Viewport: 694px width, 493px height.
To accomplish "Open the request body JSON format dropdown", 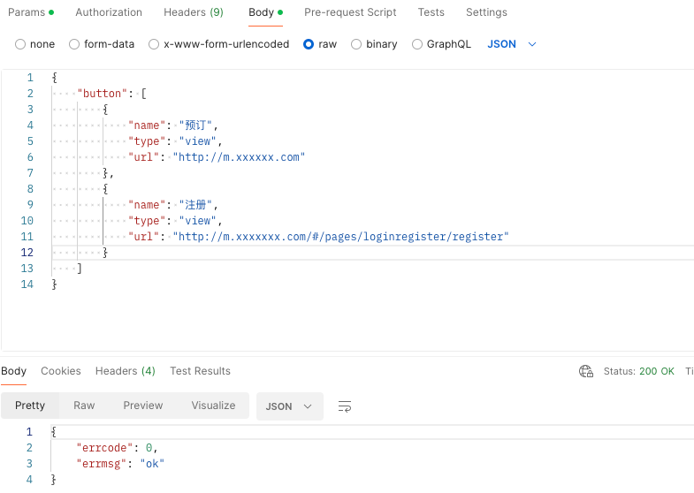I will [512, 44].
